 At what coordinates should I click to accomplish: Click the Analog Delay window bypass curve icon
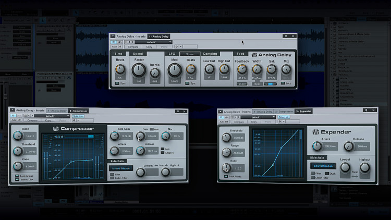[120, 42]
